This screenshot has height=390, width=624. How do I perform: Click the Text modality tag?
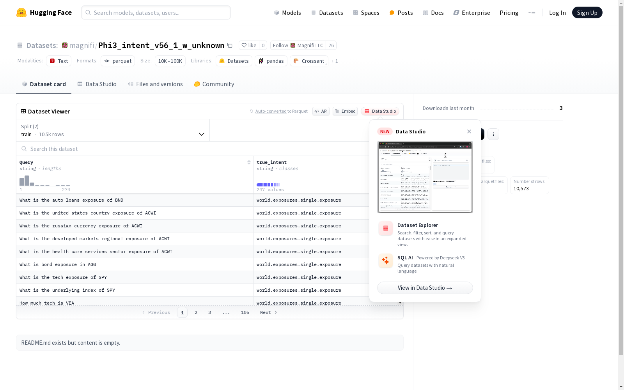click(x=58, y=61)
